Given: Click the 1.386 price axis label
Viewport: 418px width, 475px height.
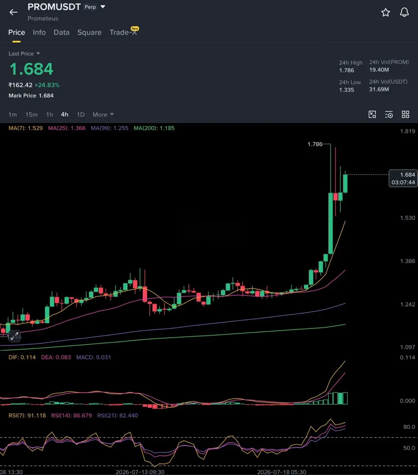Looking at the screenshot, I should (407, 261).
